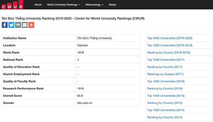The height and width of the screenshot is (122, 213).
Task: Expand World University Rankings dropdown
Action: (63, 5)
